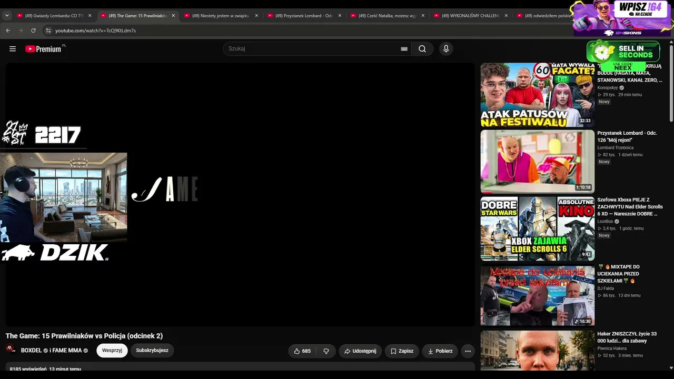Open Konopskyy channel name

pyautogui.click(x=608, y=88)
